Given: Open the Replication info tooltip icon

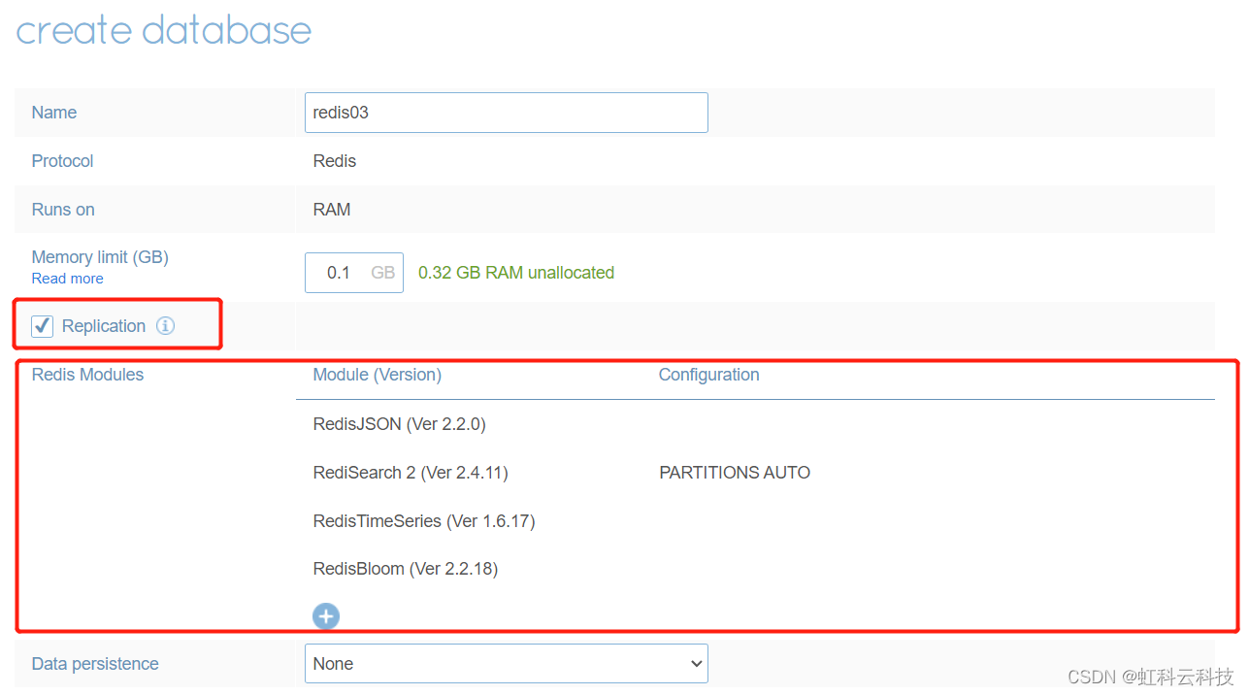Looking at the screenshot, I should 166,326.
